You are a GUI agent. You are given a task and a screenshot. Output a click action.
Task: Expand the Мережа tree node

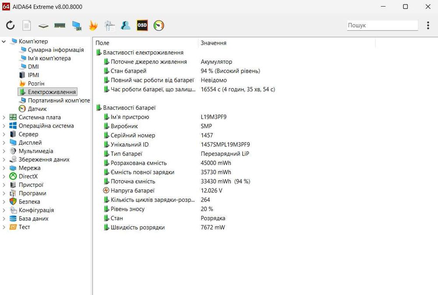pos(4,168)
